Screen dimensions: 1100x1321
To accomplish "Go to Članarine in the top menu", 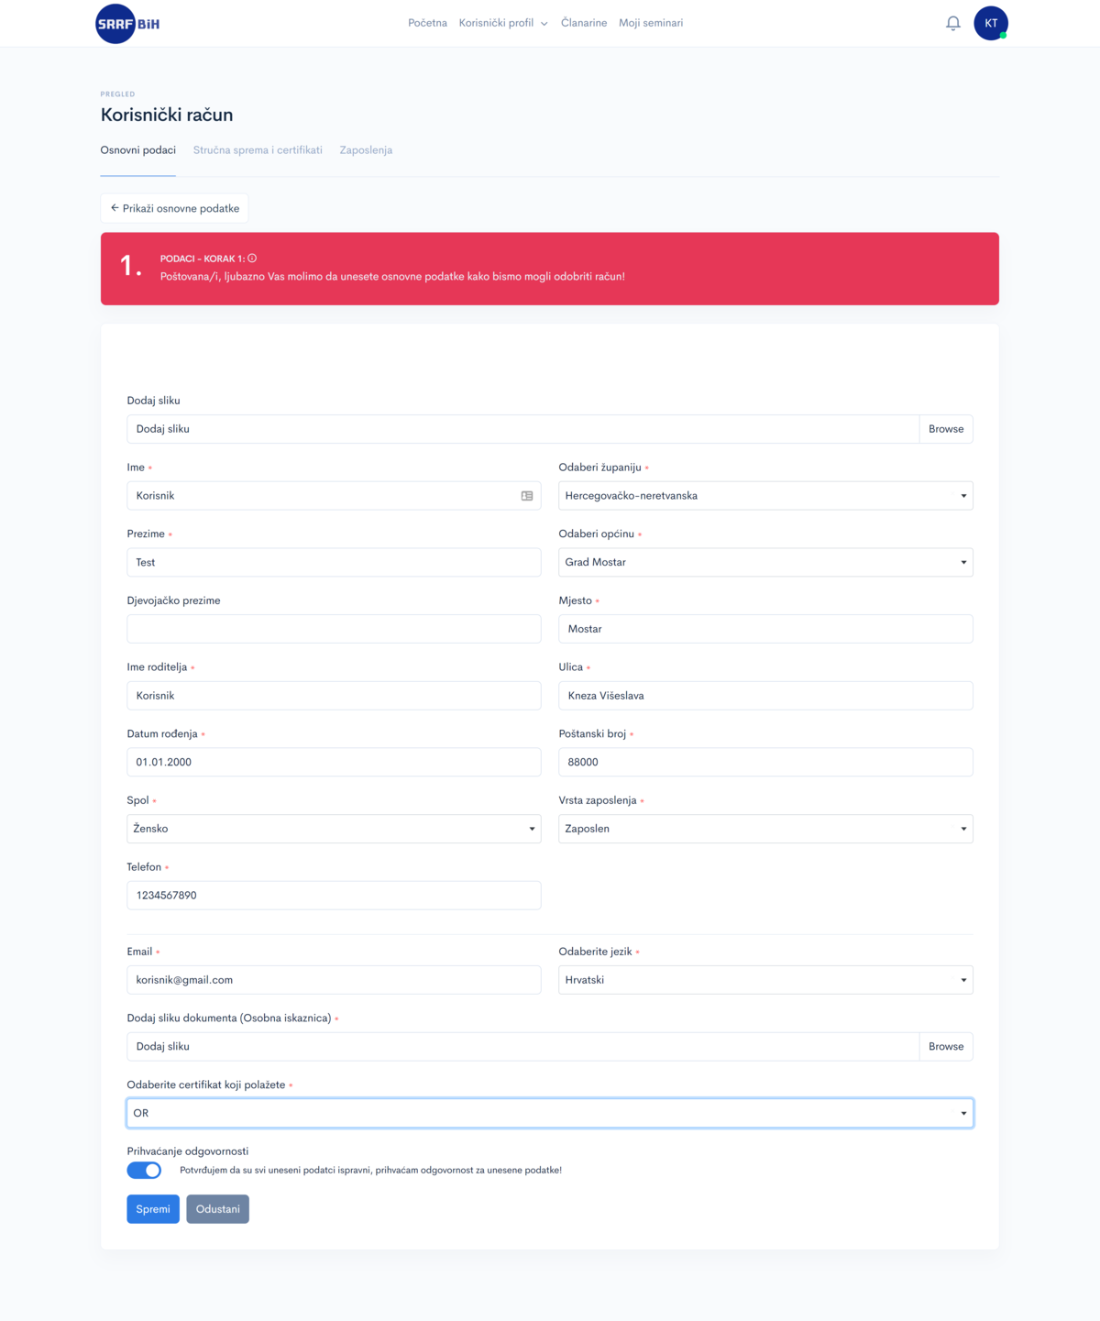I will (x=584, y=23).
